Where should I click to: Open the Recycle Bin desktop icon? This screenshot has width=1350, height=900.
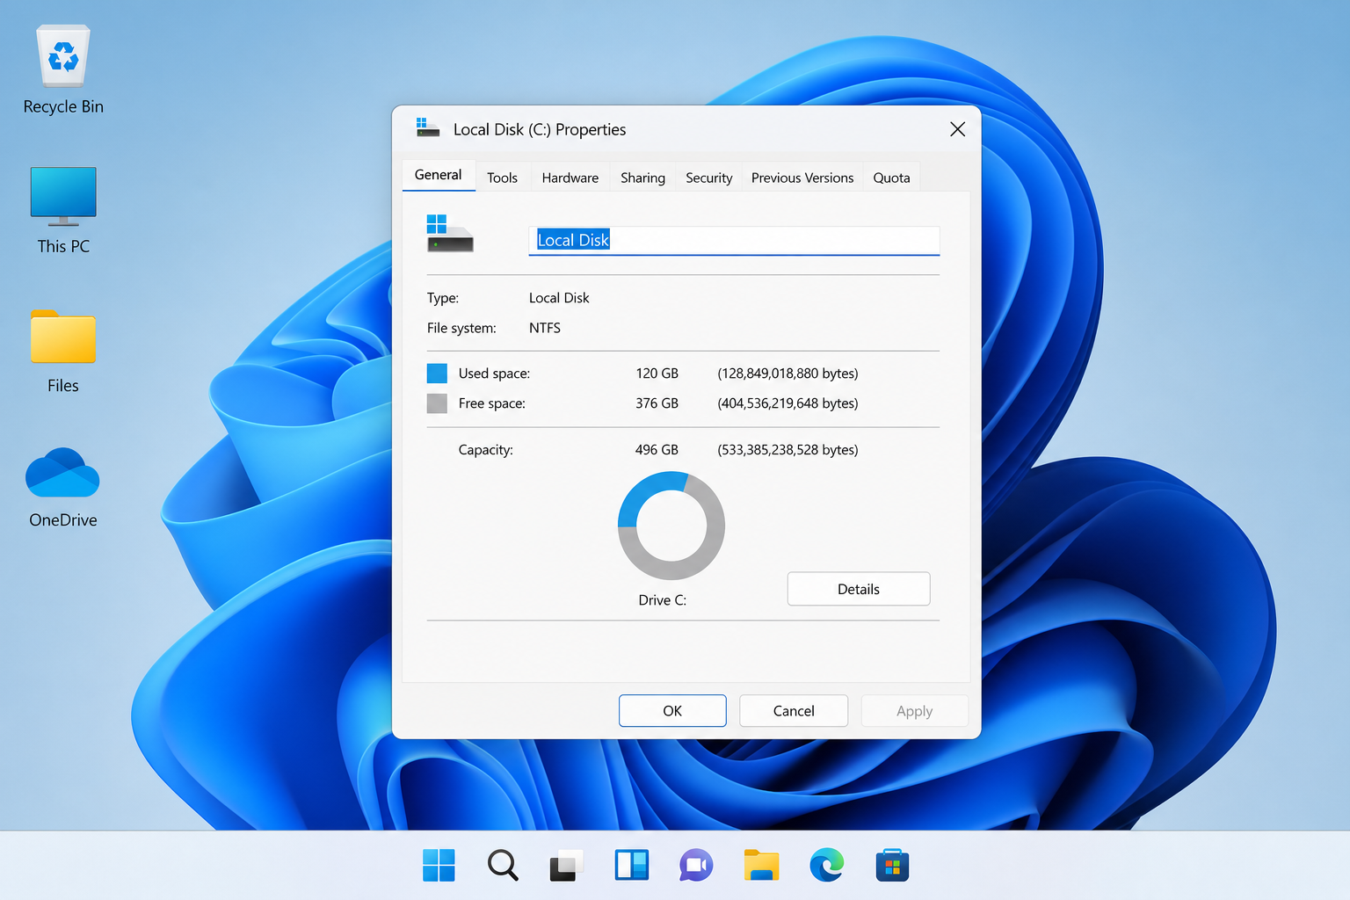coord(63,70)
